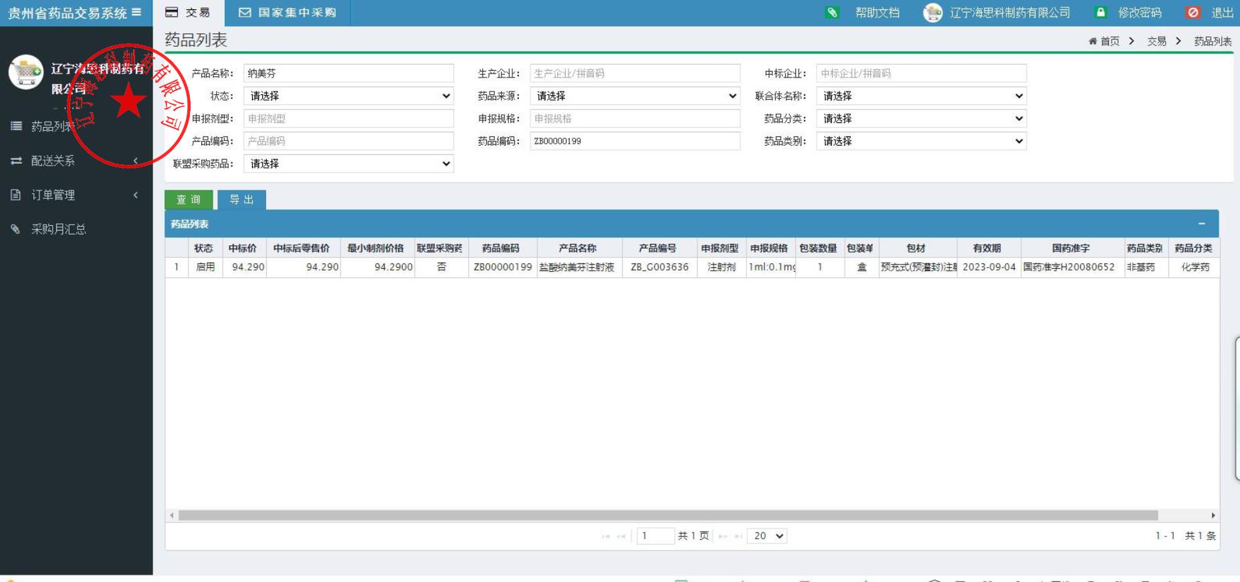1240x582 pixels.
Task: Click the page number input box
Action: click(655, 536)
